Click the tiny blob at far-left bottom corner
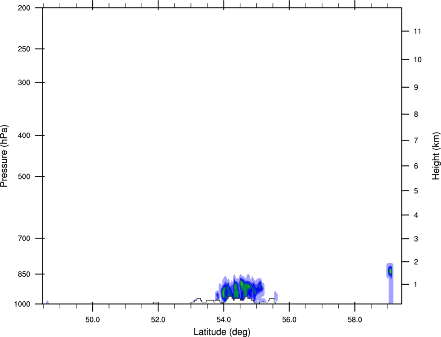 (47, 302)
